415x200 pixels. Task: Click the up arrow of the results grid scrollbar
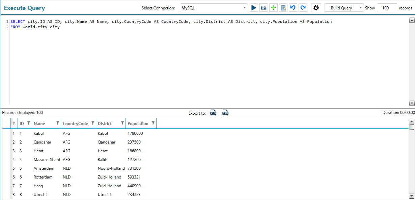pos(412,121)
